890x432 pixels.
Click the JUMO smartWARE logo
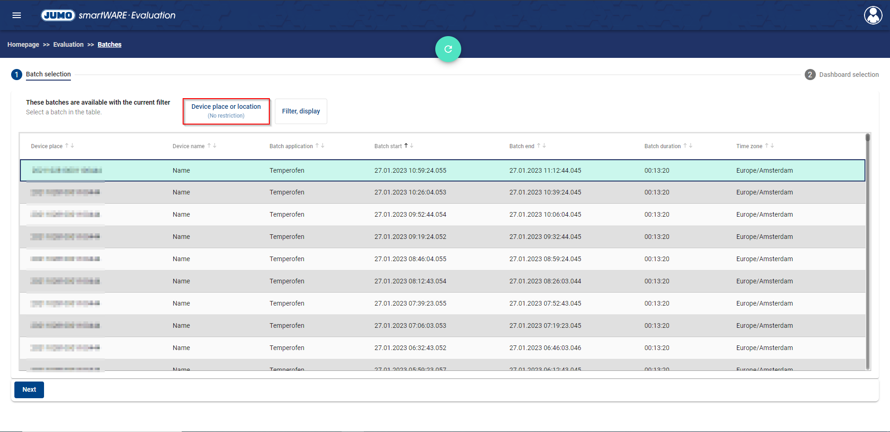tap(108, 15)
